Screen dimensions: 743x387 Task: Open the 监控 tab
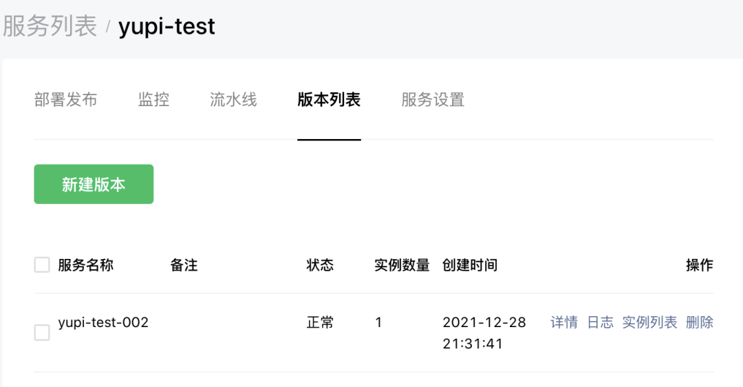[x=153, y=100]
